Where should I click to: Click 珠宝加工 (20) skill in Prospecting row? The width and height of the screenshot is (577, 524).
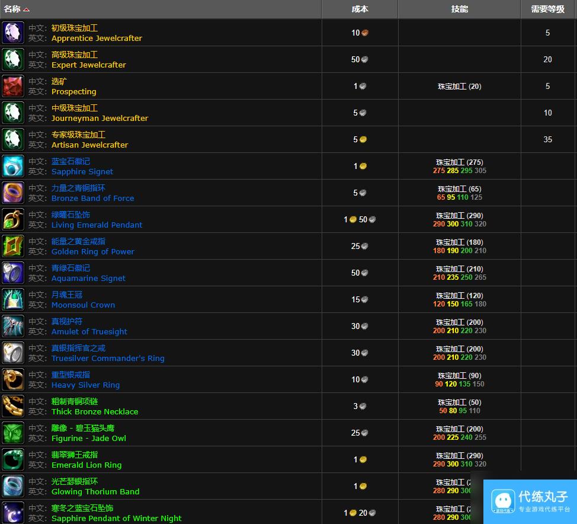pos(459,87)
